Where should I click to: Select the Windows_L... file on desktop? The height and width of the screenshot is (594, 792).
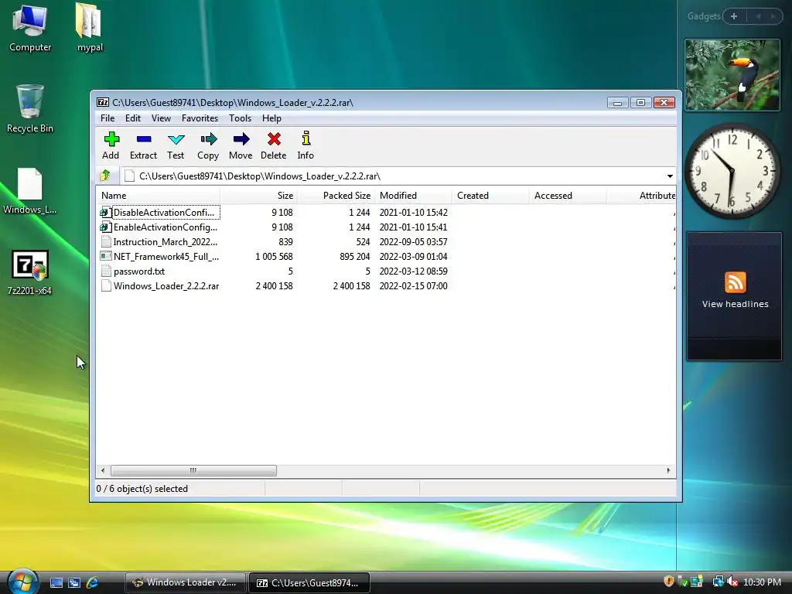(x=30, y=191)
